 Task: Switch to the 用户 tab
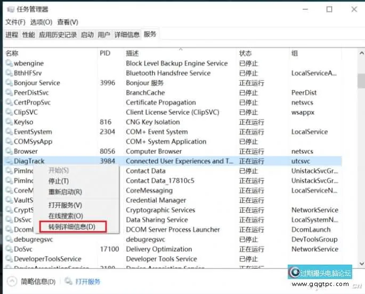click(104, 35)
